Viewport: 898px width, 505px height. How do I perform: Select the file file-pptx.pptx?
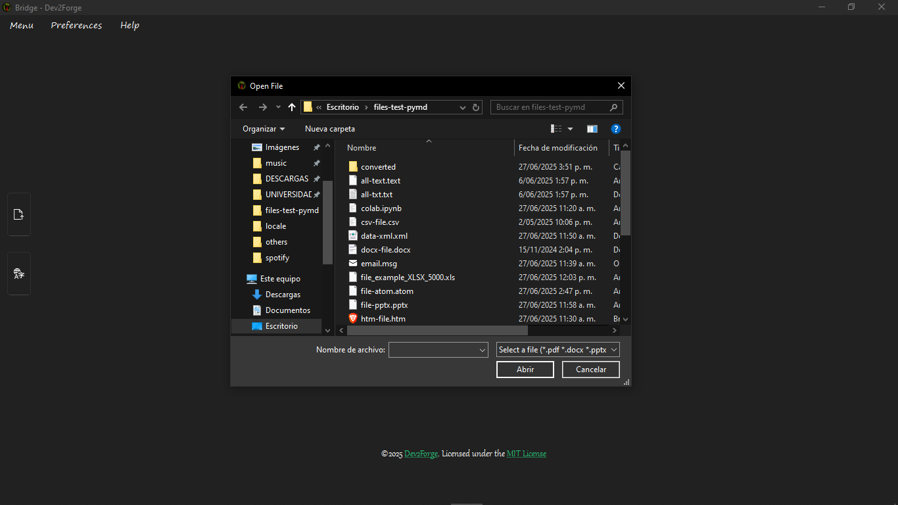[385, 305]
